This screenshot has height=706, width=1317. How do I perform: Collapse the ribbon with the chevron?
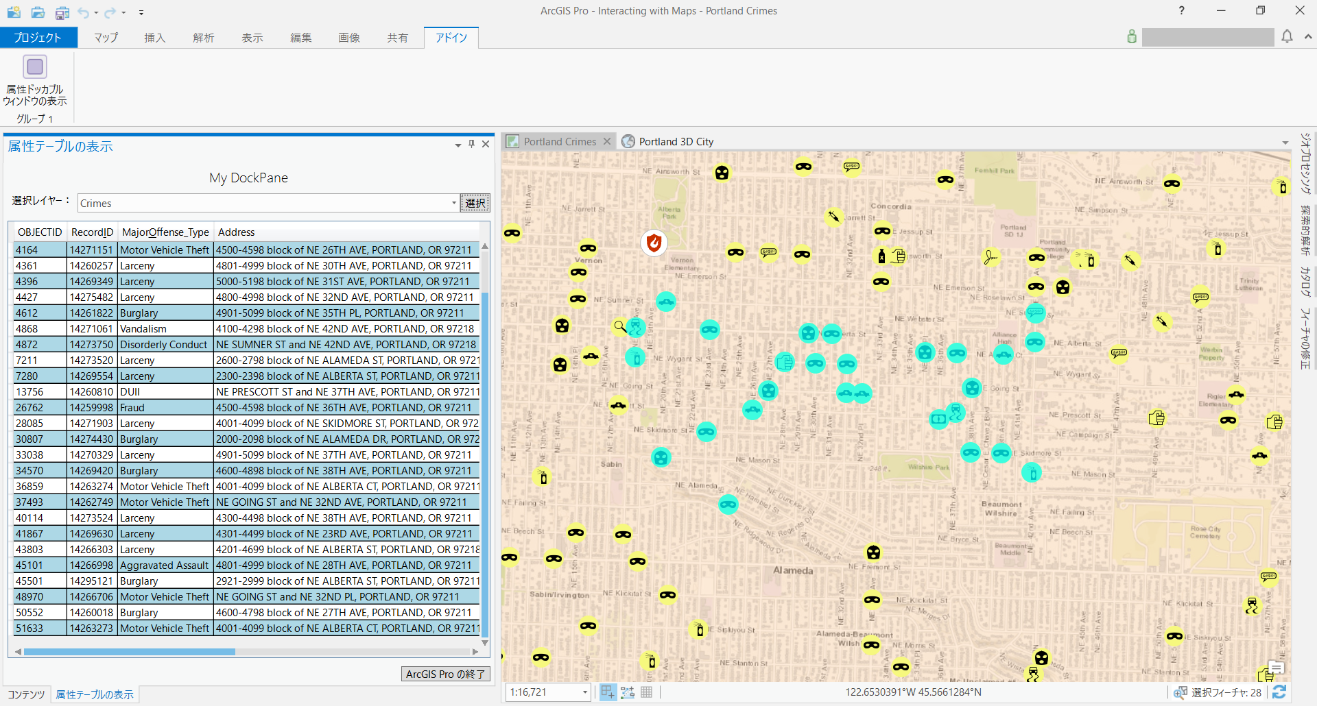[x=1308, y=37]
